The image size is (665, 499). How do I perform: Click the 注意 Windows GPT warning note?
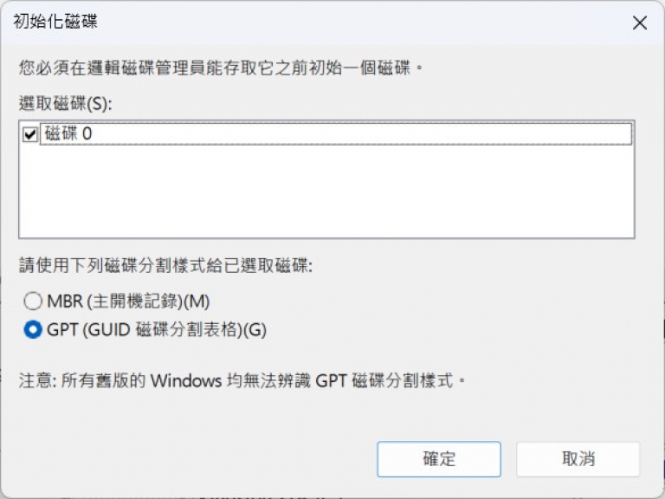pyautogui.click(x=242, y=380)
